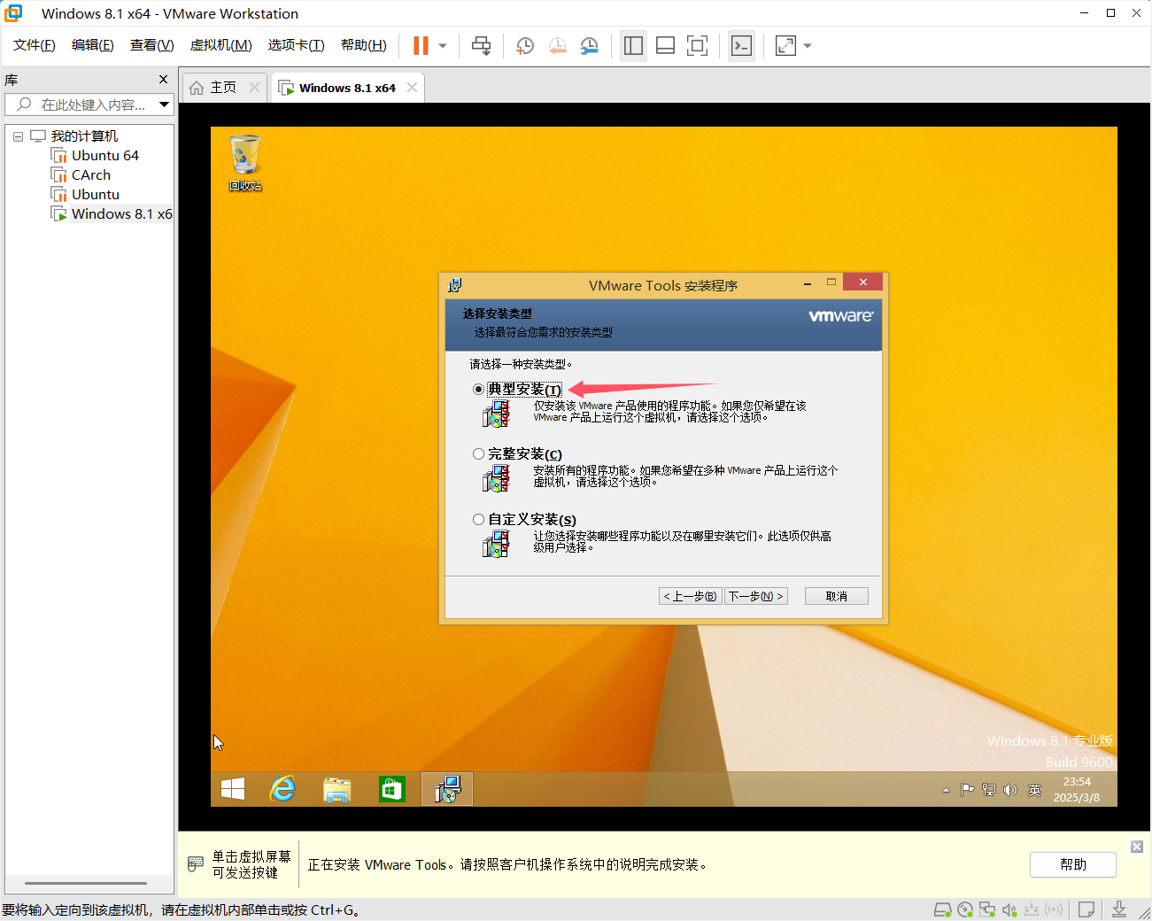Viewport: 1152px width, 921px height.
Task: Open the message log note icon
Action: [x=1086, y=909]
